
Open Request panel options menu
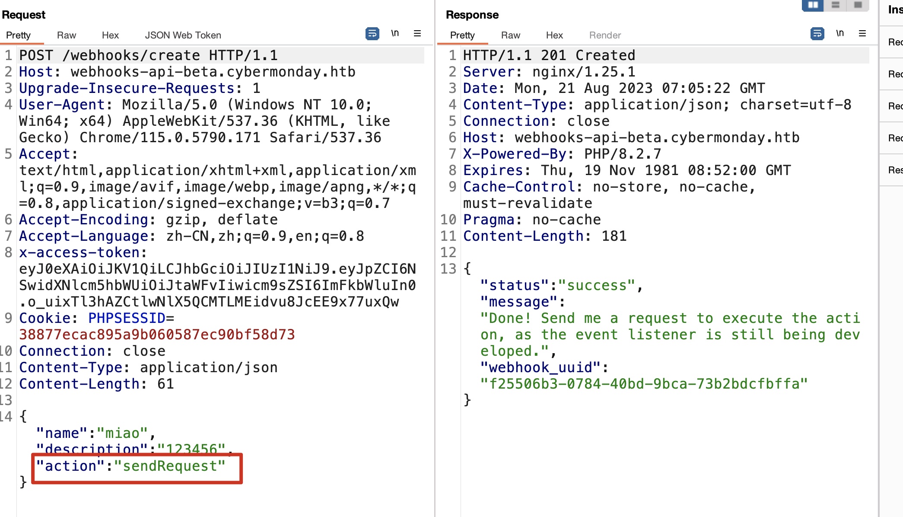417,34
